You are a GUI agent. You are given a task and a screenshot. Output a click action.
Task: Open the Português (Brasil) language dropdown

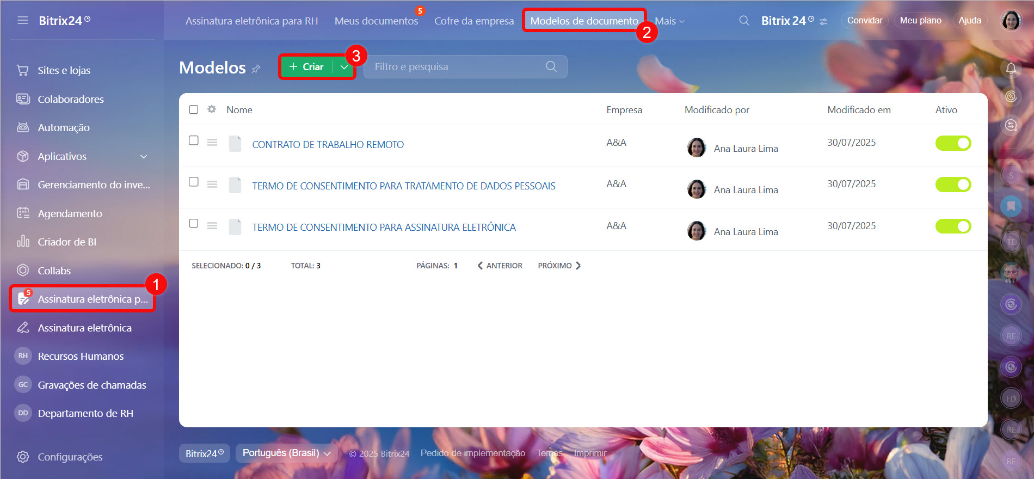(286, 453)
